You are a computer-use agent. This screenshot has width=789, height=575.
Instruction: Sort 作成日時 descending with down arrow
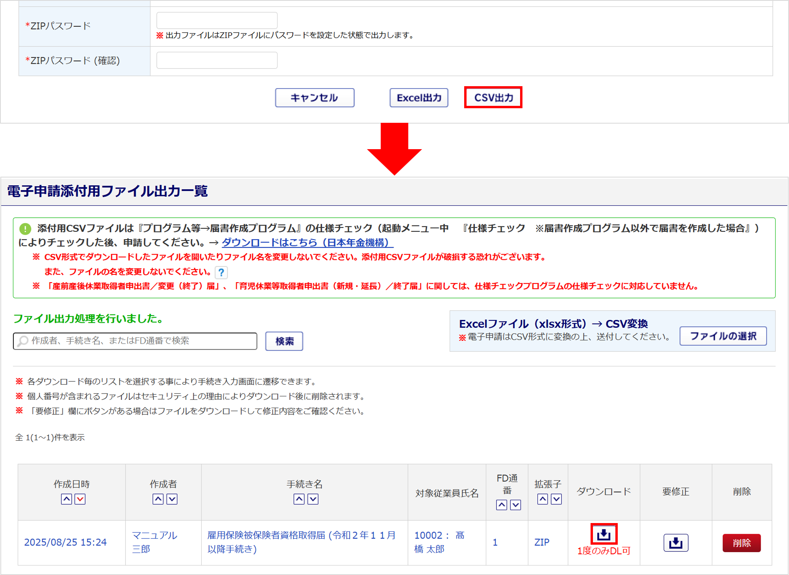pos(80,499)
